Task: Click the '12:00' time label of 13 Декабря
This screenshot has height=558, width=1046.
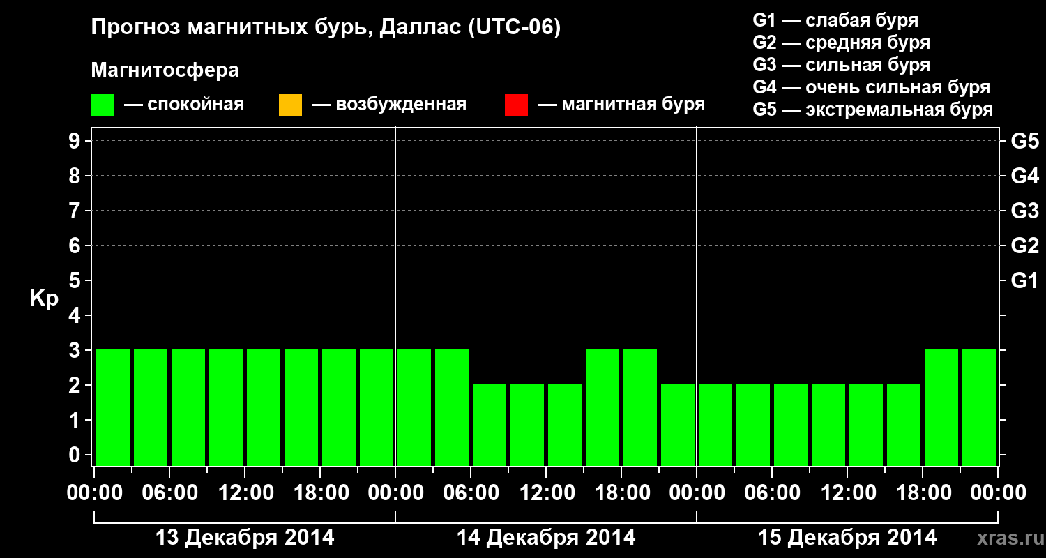Action: [245, 493]
